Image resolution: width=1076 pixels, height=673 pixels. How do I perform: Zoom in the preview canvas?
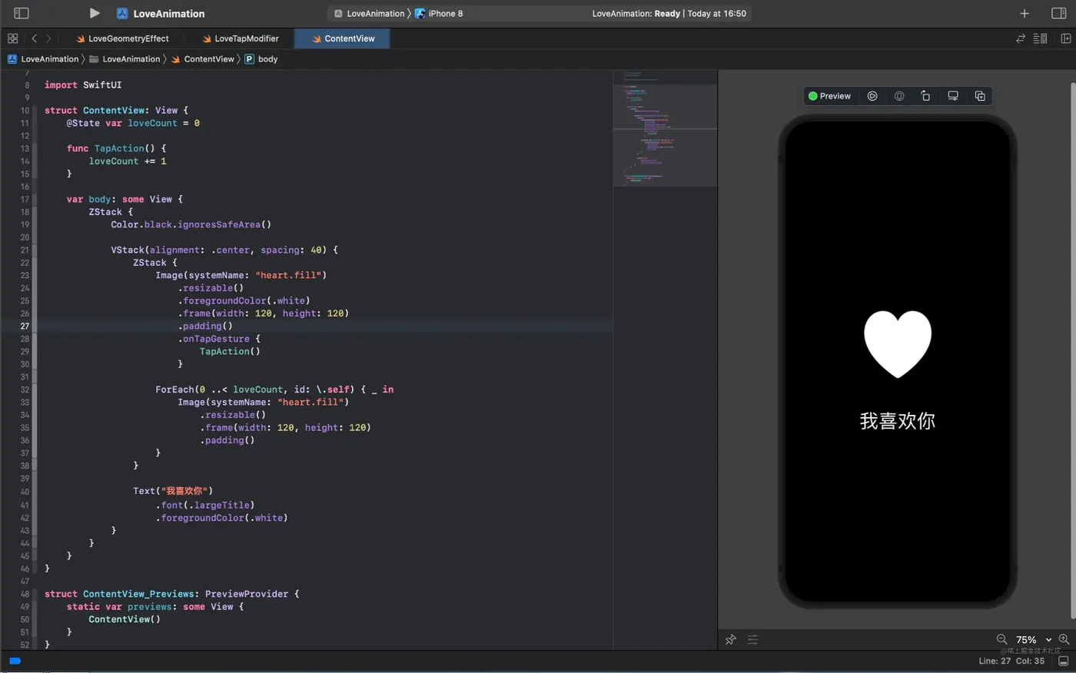(x=1064, y=639)
